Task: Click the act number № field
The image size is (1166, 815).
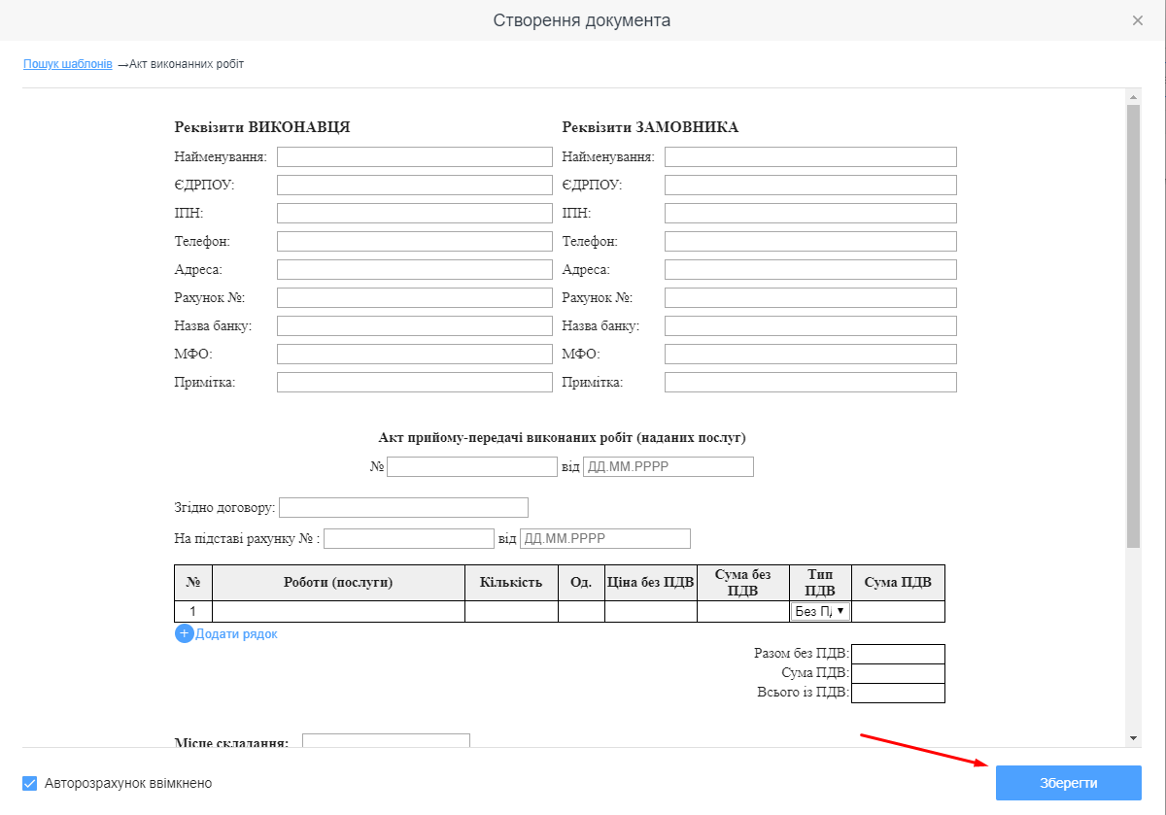Action: click(472, 467)
